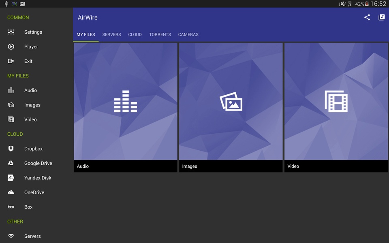Tap the Servers wifi icon
Viewport: 389px width, 243px height.
click(x=11, y=236)
